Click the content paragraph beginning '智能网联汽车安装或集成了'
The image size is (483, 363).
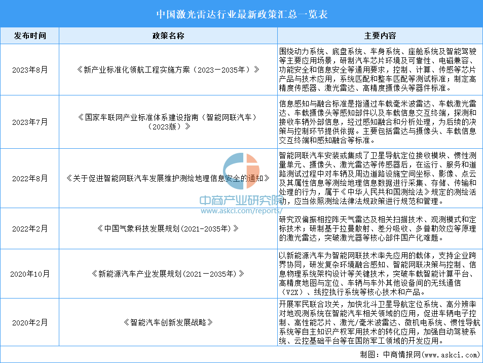pyautogui.click(x=378, y=178)
